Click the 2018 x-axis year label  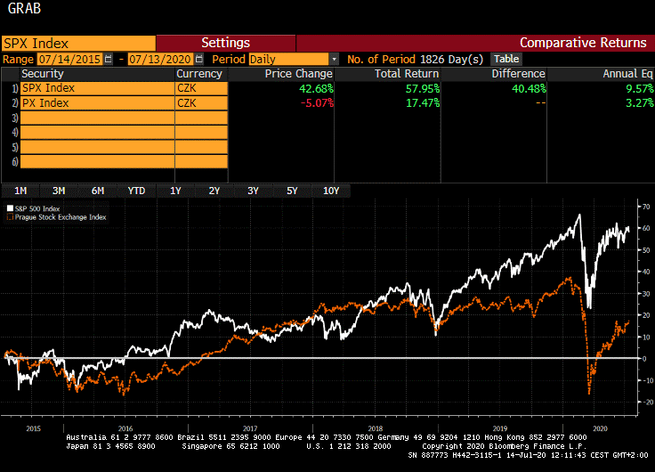coord(376,428)
